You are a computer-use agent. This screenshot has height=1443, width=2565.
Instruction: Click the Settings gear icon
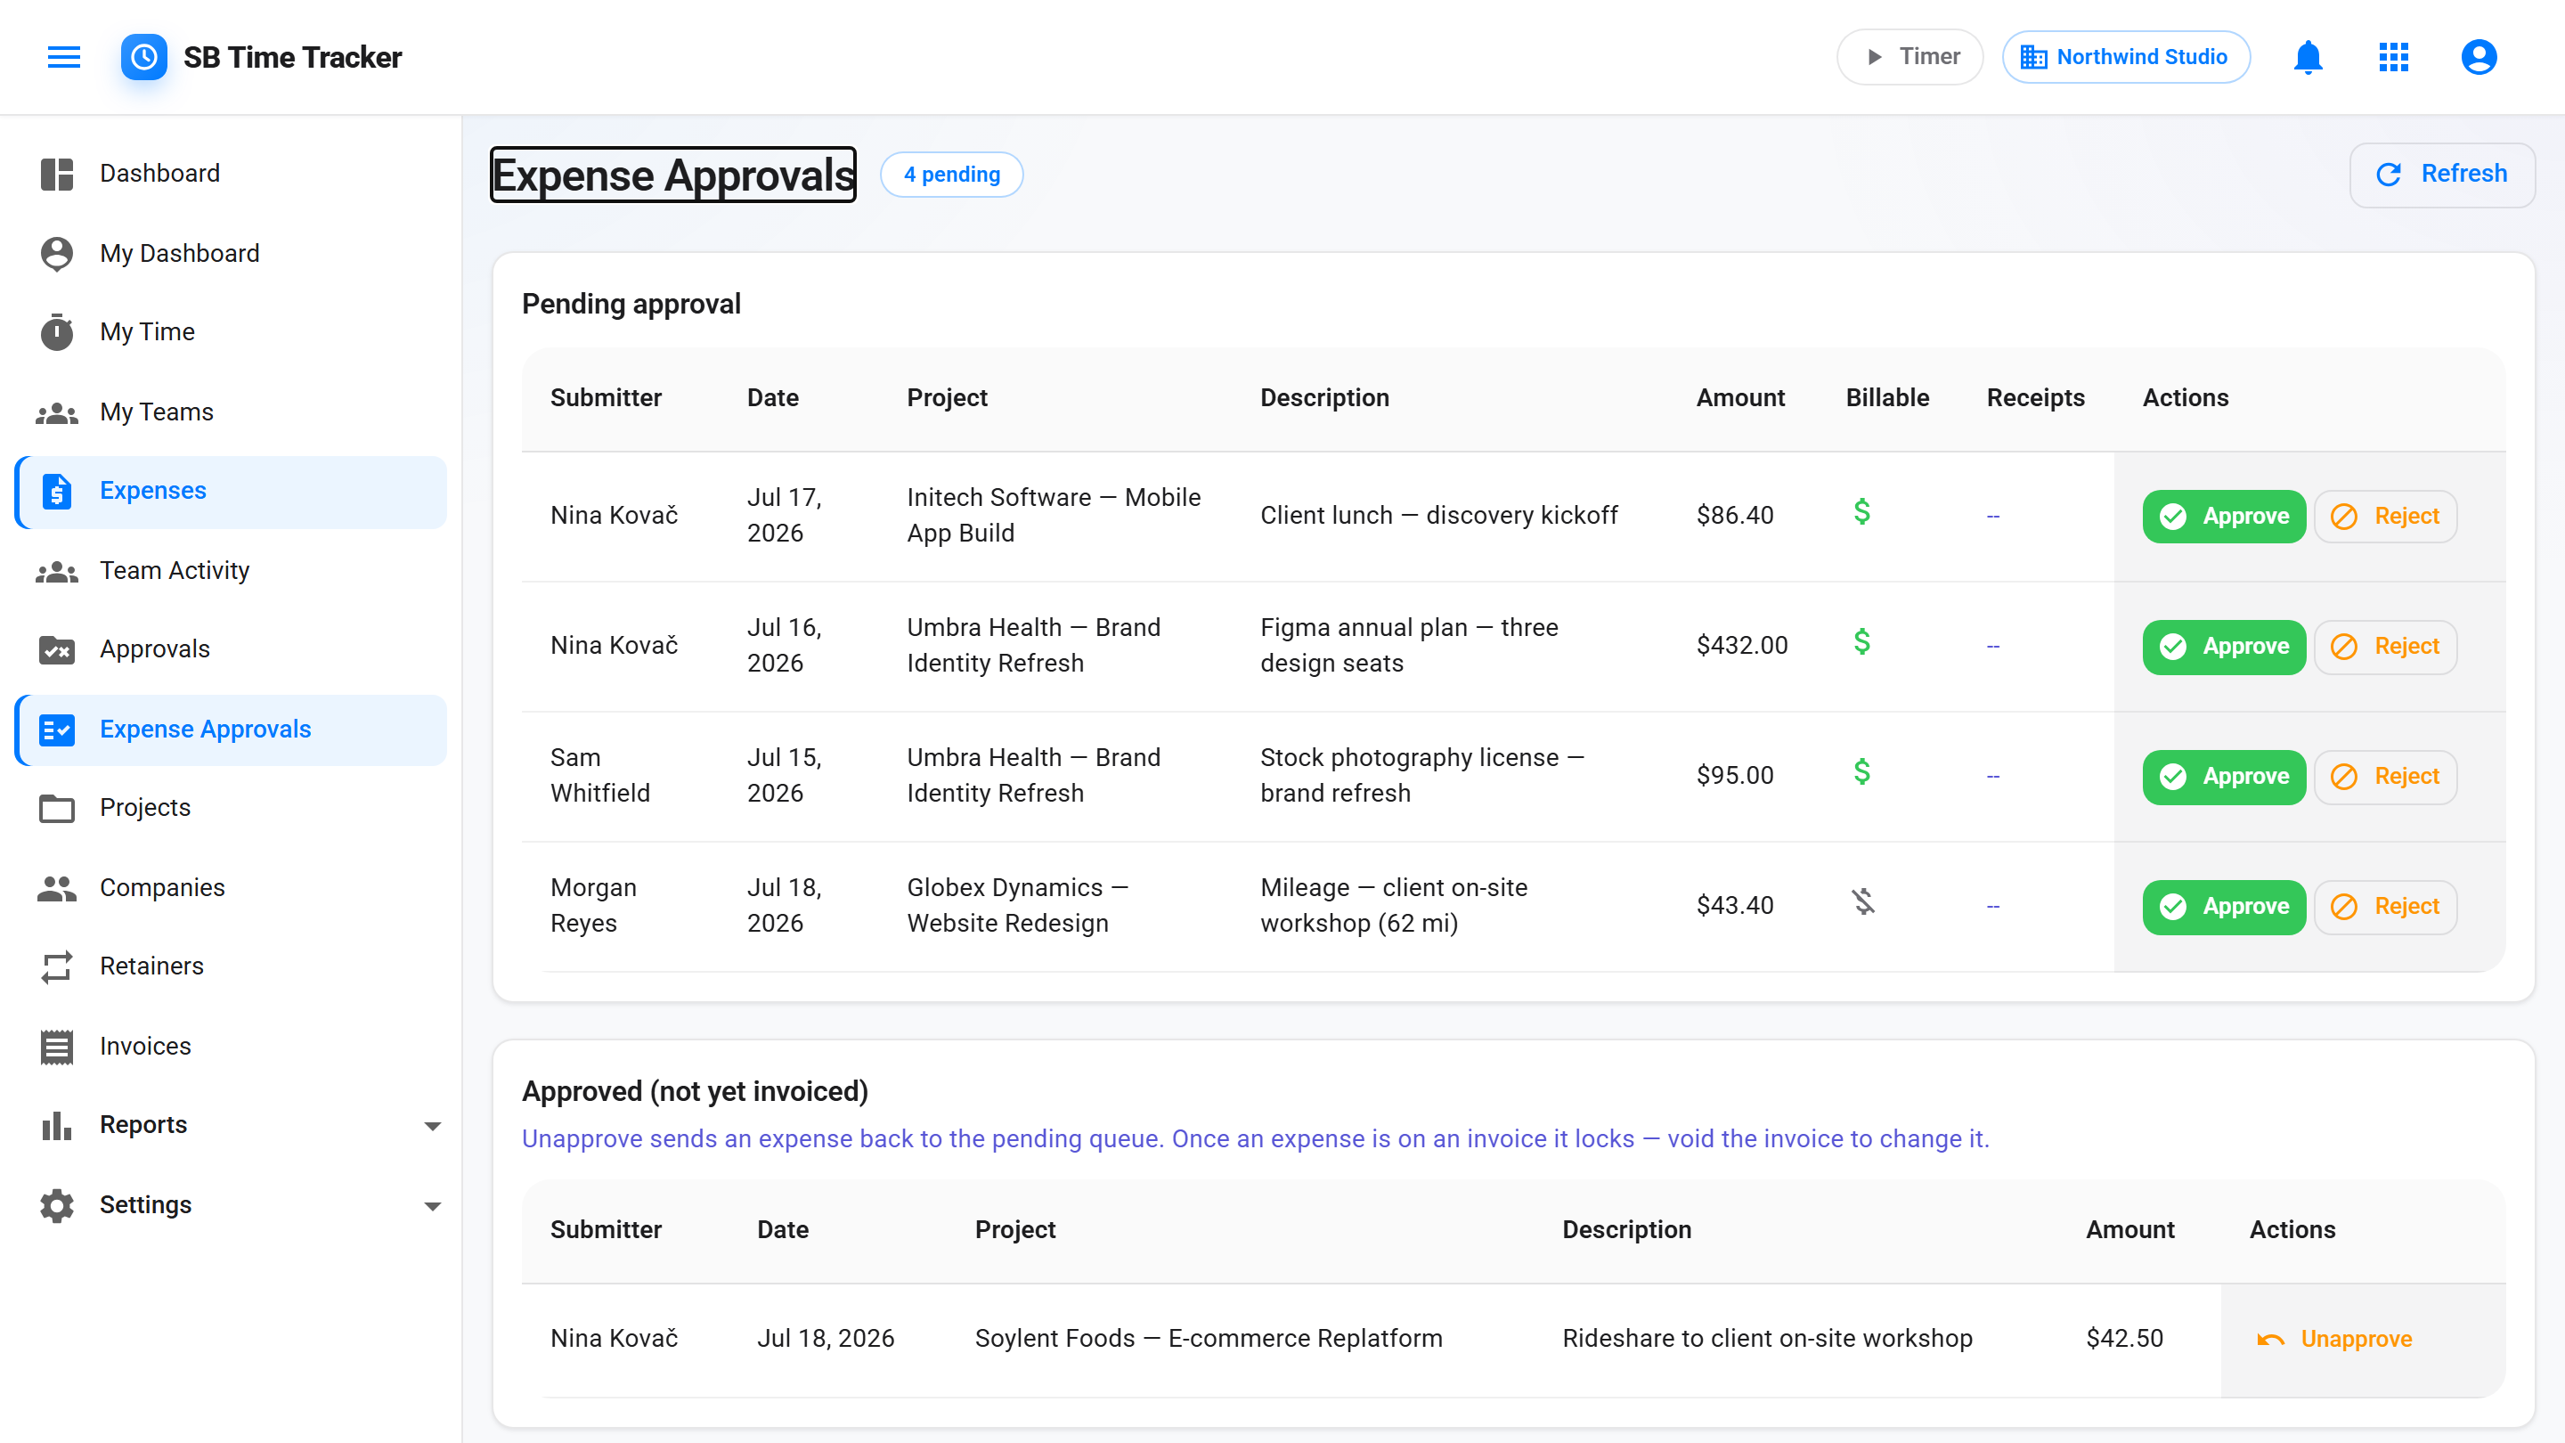click(57, 1205)
